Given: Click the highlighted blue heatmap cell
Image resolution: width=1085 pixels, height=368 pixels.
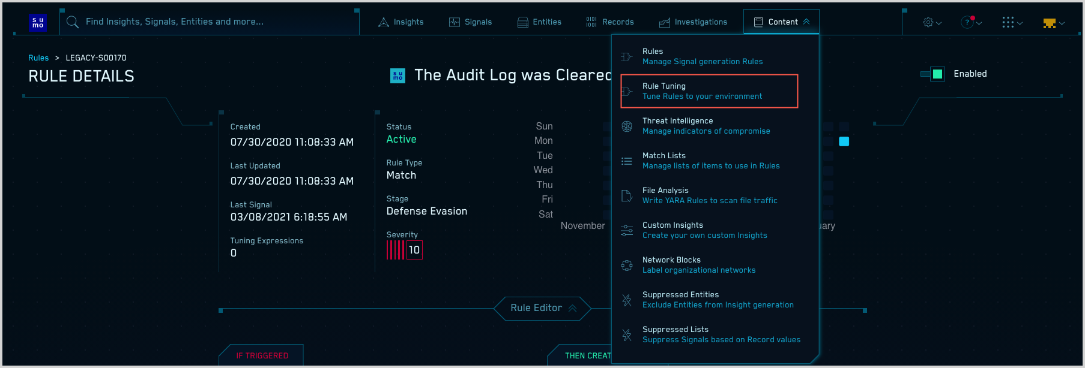Looking at the screenshot, I should pyautogui.click(x=844, y=141).
